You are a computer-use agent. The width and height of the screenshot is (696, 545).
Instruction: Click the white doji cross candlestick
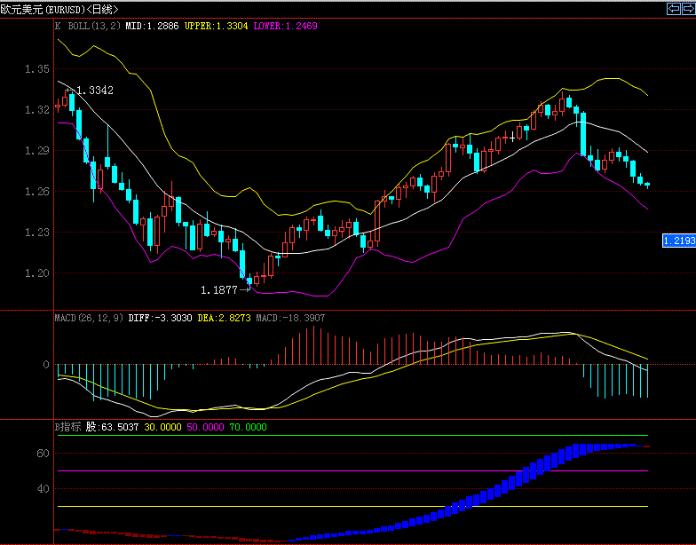click(512, 137)
